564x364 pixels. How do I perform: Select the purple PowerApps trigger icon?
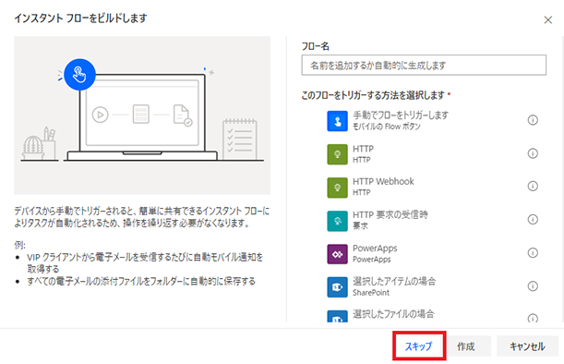(337, 254)
